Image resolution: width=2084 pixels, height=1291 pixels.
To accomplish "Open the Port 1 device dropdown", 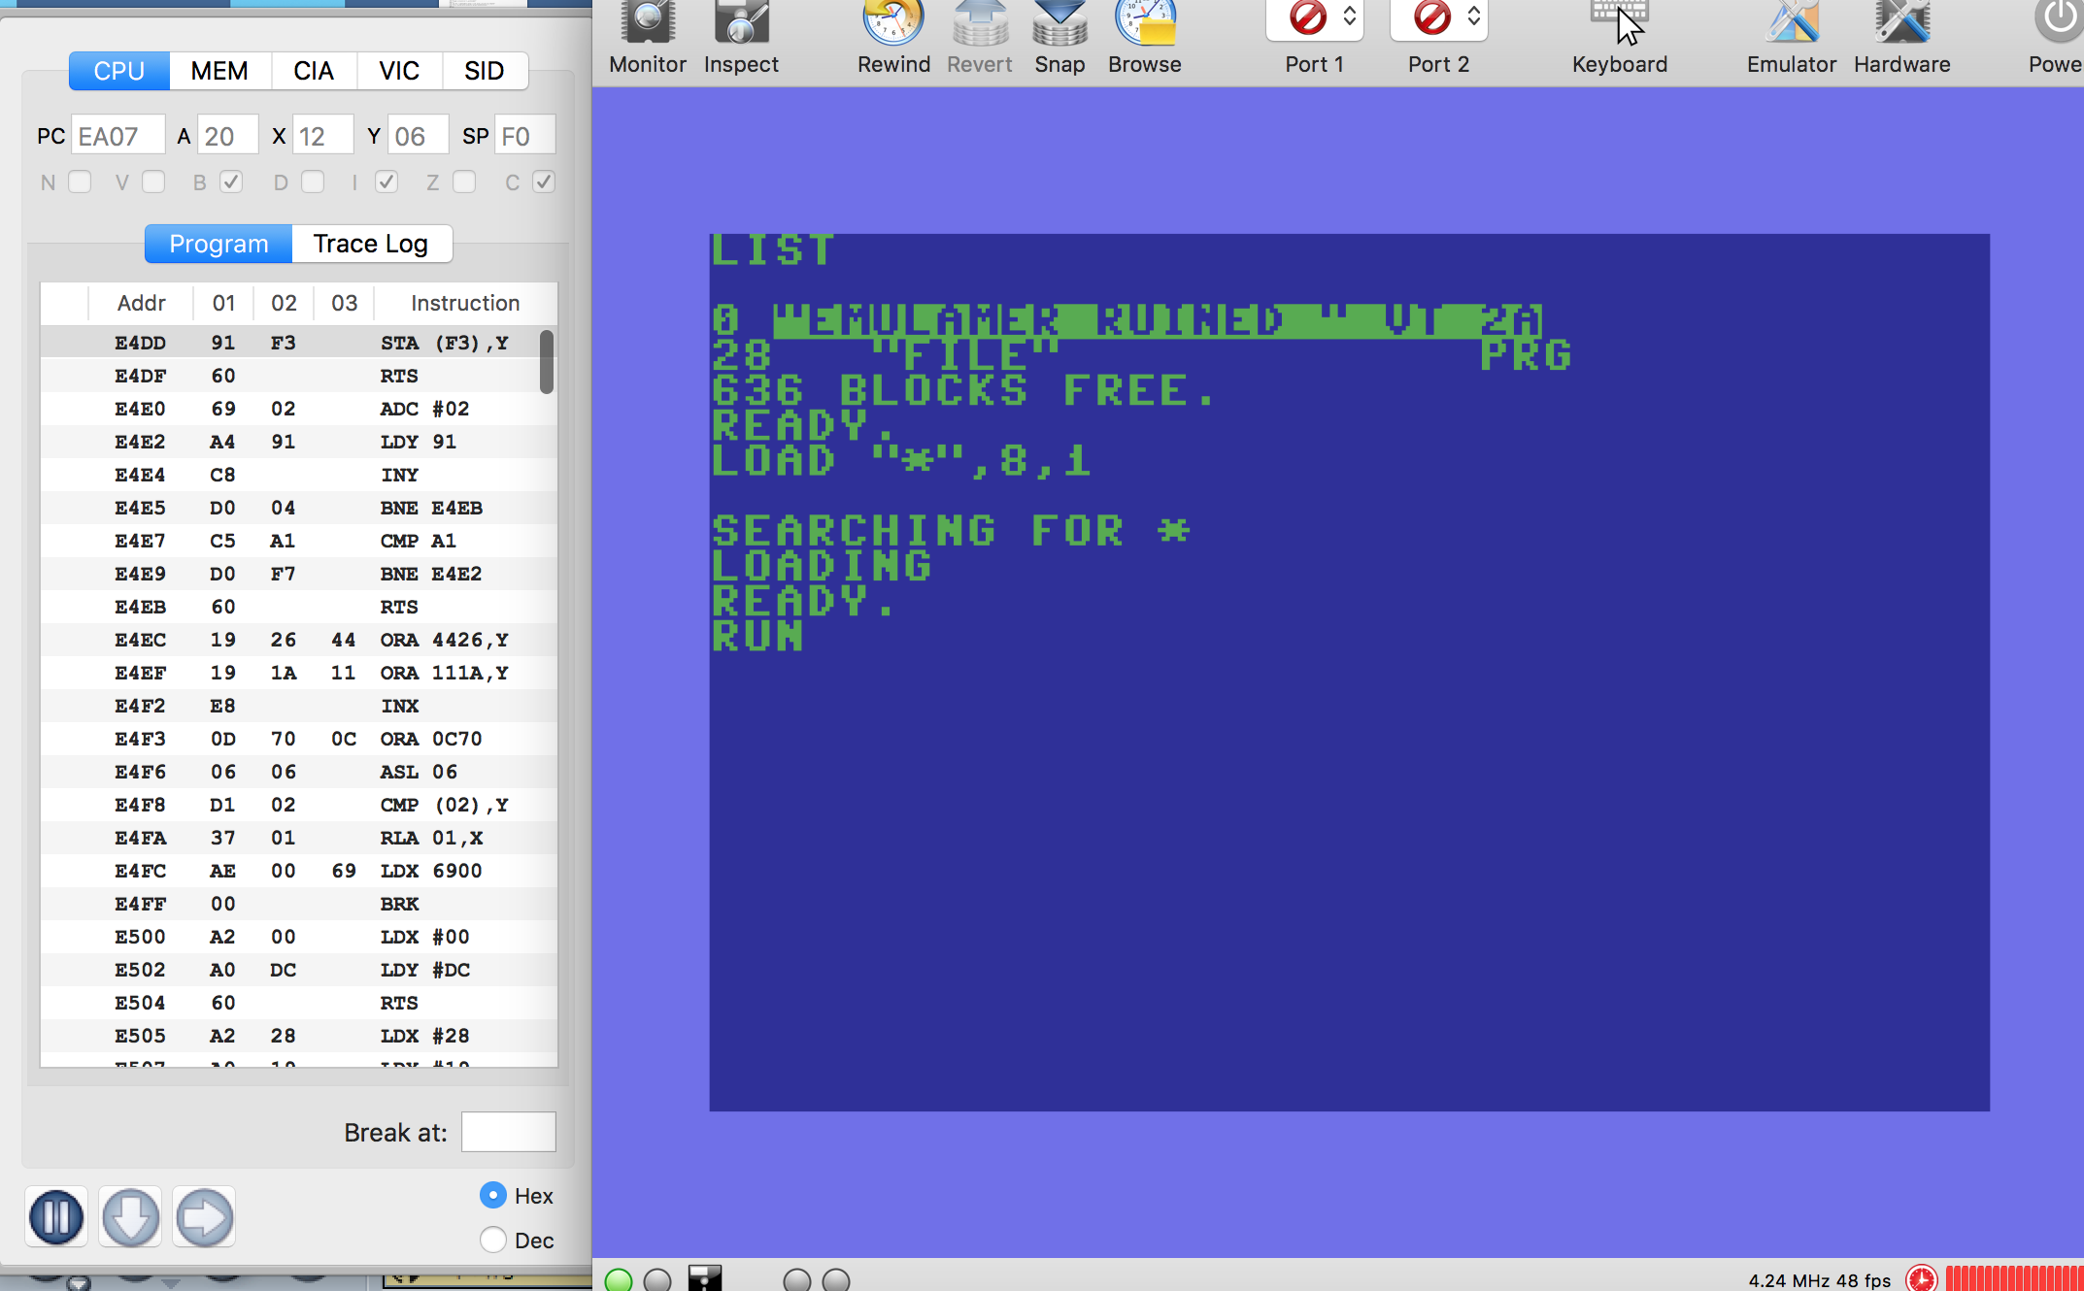I will [1315, 17].
